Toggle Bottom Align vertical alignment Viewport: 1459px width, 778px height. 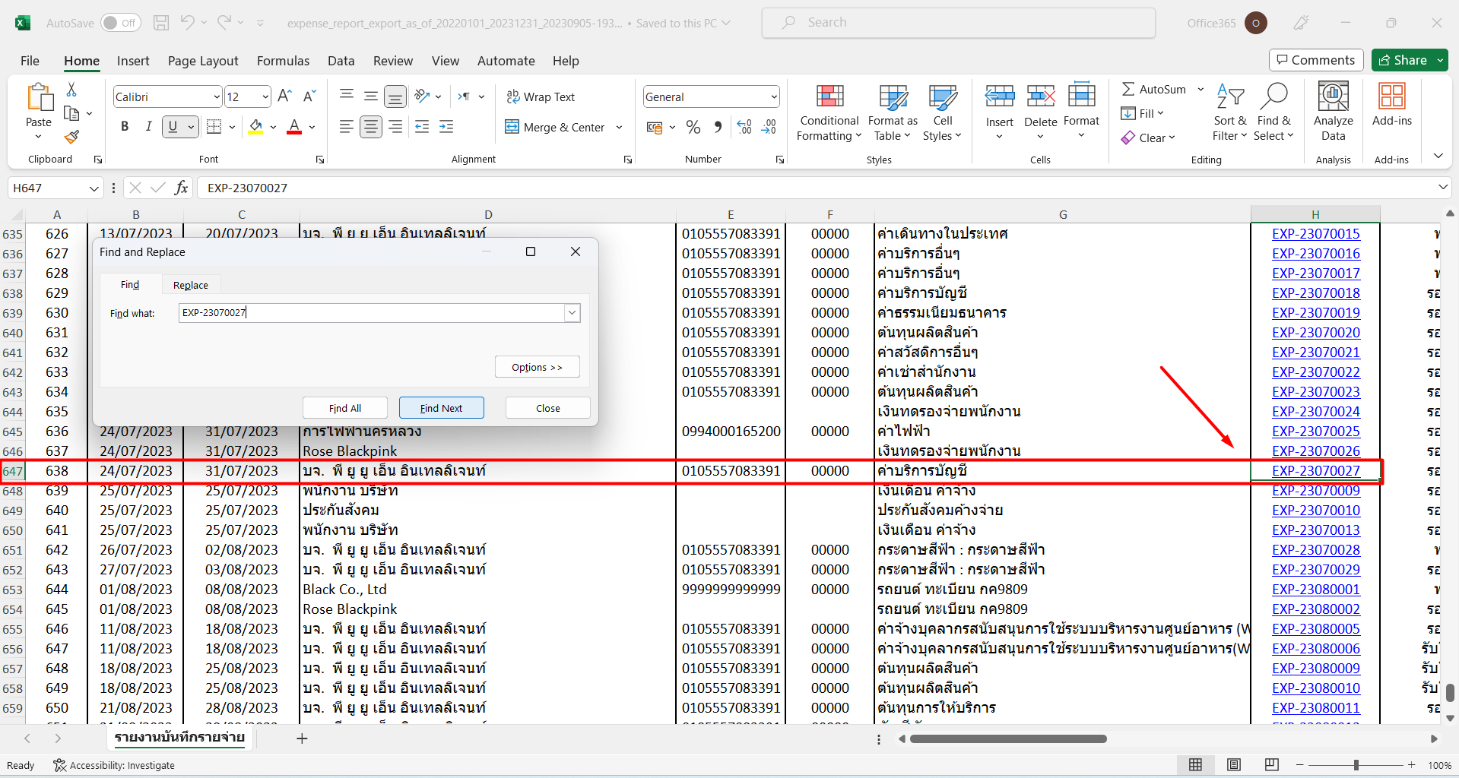tap(395, 96)
